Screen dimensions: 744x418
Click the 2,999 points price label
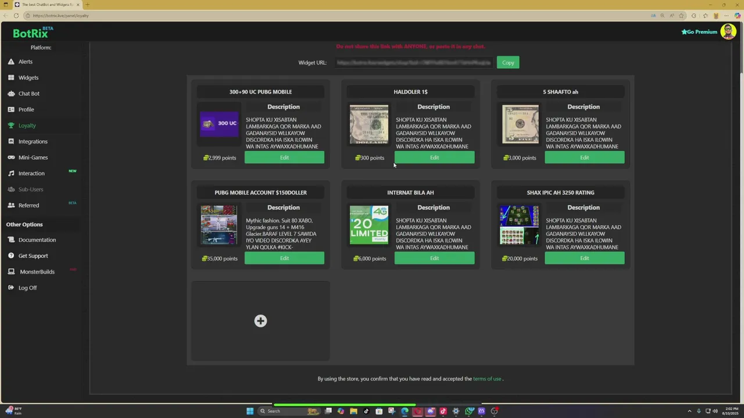[x=220, y=158]
